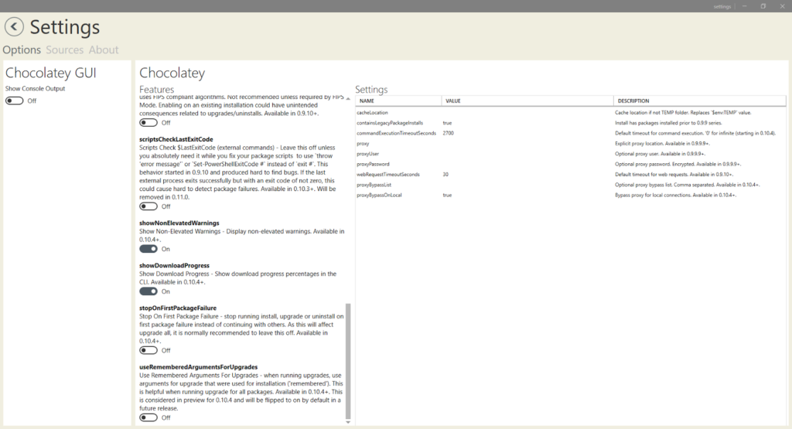Click the true value of containsLegacyPackageInstalls
The width and height of the screenshot is (792, 429).
[448, 123]
